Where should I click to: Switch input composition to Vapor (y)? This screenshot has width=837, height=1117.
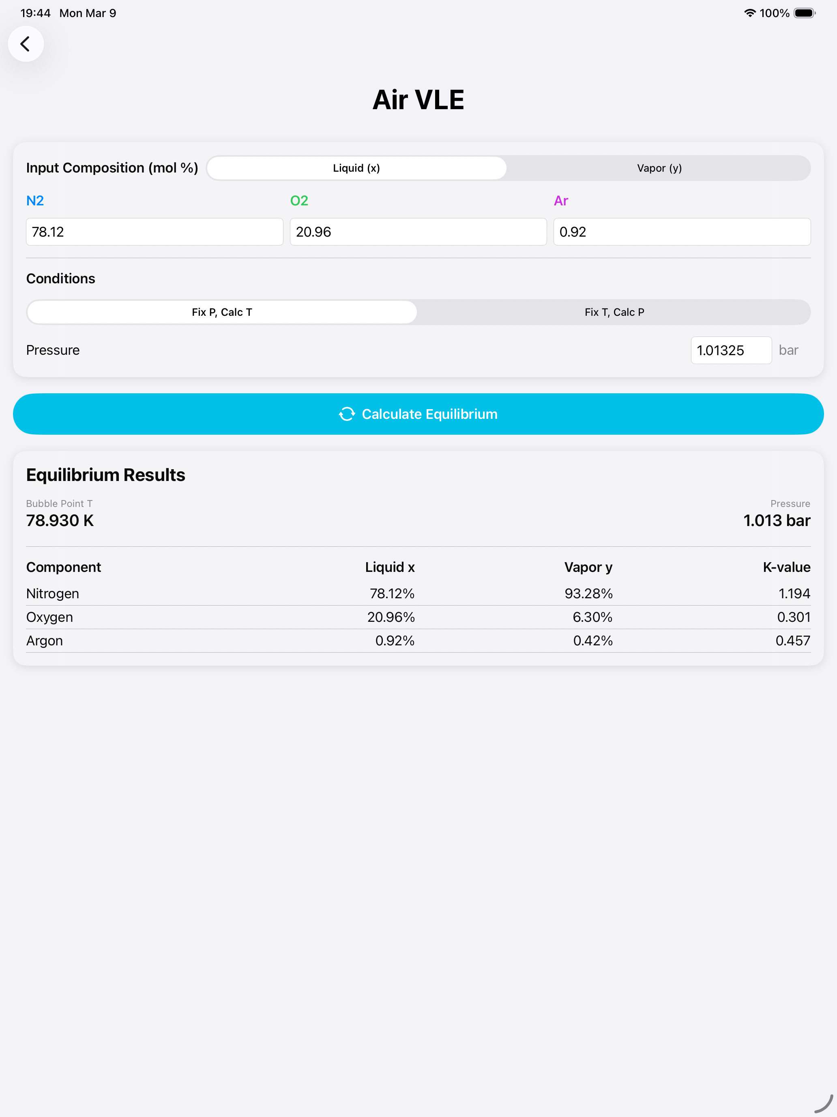point(659,168)
